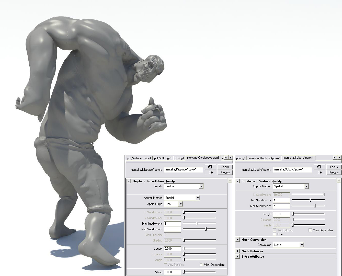Load output connections icon in mentalrayDisplaceApprox panel
The image size is (342, 276).
point(210,172)
